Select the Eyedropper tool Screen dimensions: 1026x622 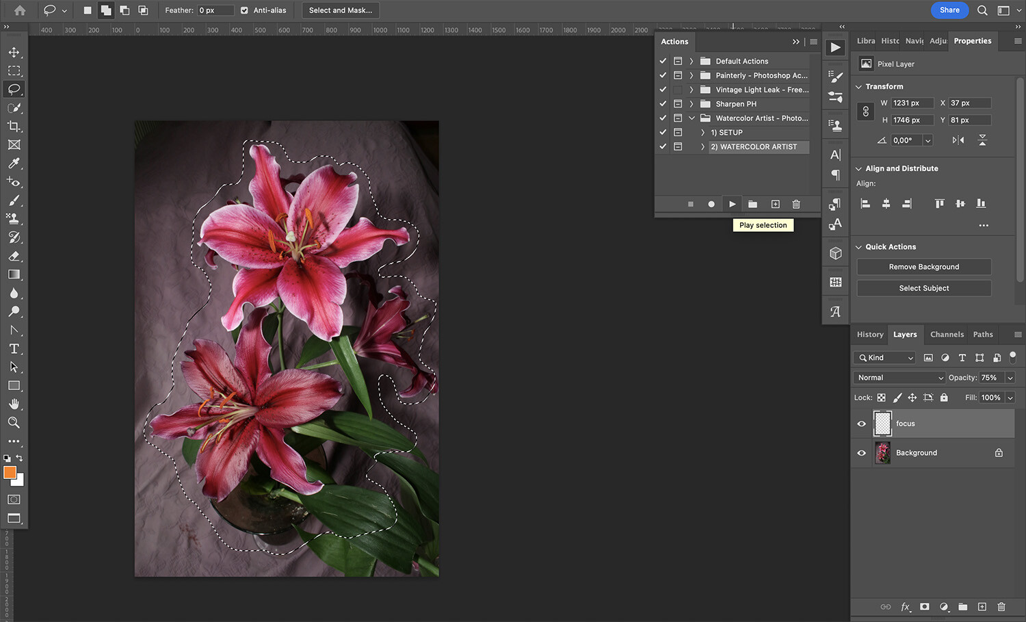click(14, 163)
